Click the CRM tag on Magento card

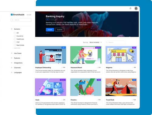(x=134, y=48)
